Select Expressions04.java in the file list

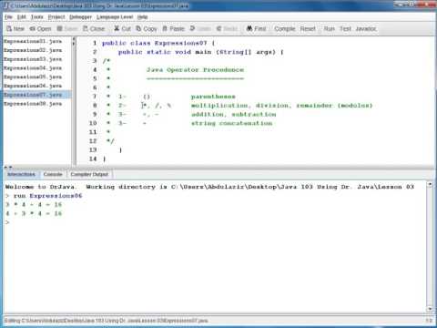[33, 68]
